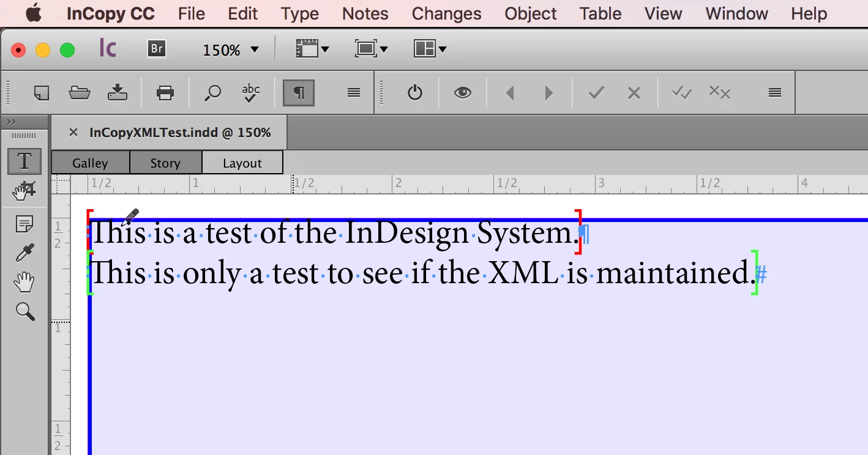Open the Arrange Documents dropdown
868x455 pixels.
click(x=430, y=49)
